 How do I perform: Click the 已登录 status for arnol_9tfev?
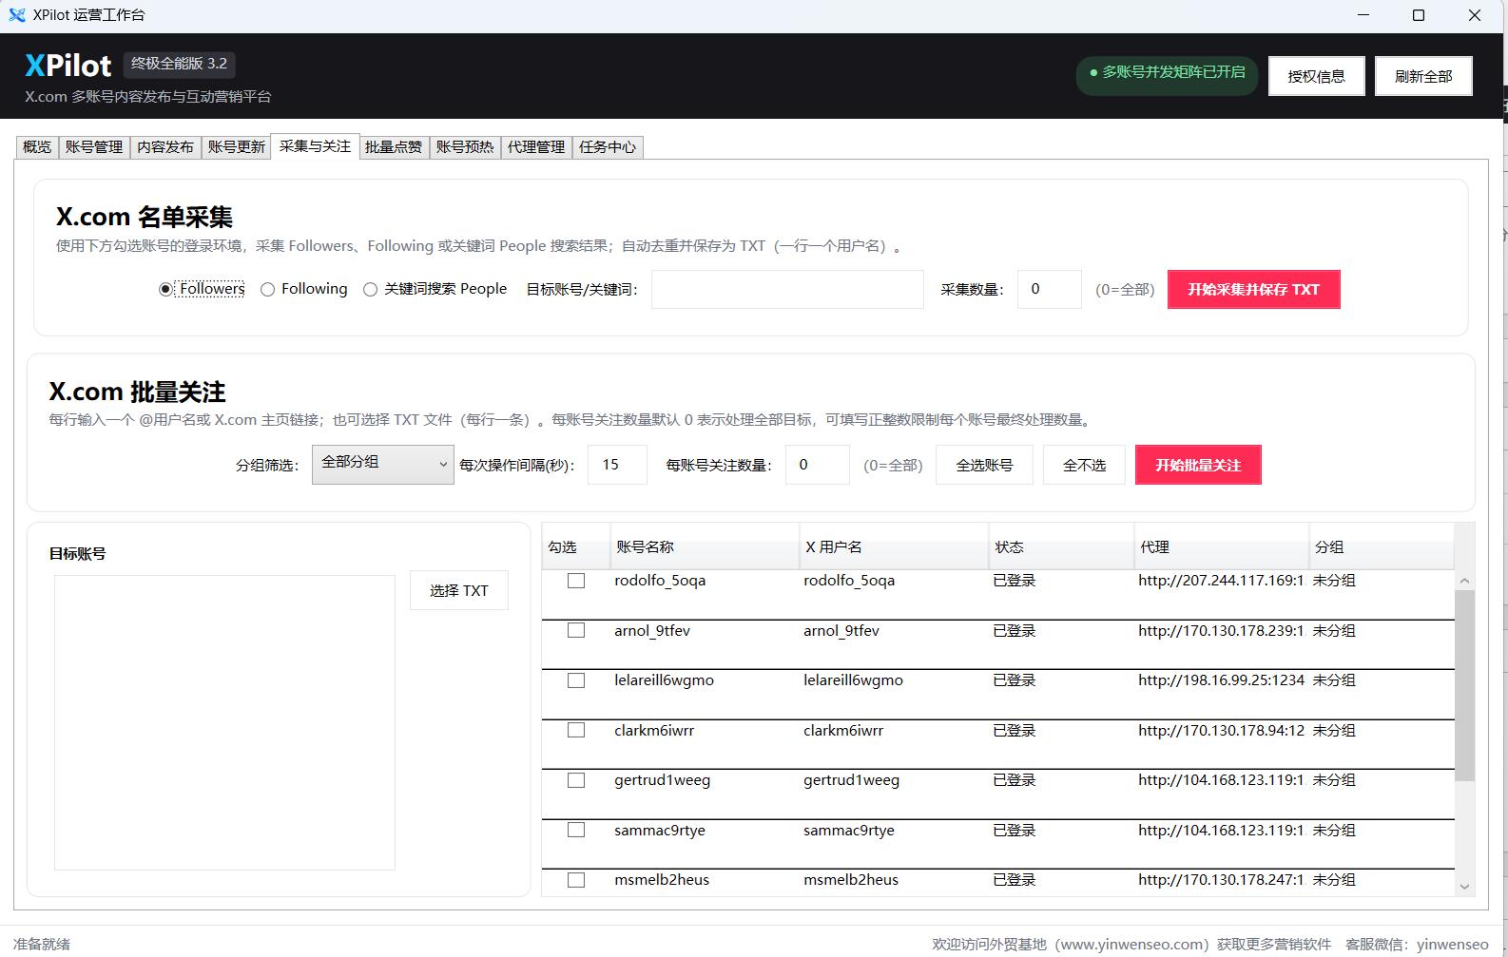pyautogui.click(x=1015, y=630)
